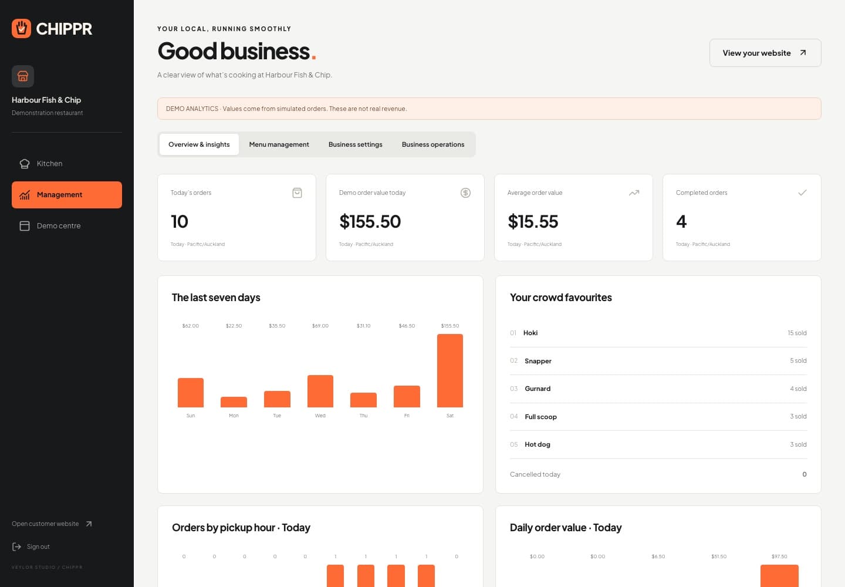Image resolution: width=845 pixels, height=587 pixels.
Task: Click the Sign out door icon
Action: coord(16,546)
